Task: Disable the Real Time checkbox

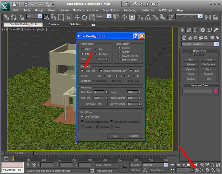Action: 82,71
